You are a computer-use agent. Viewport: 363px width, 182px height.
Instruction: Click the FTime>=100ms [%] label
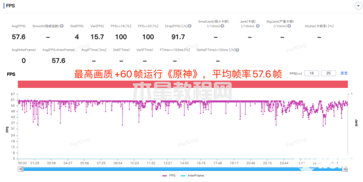coord(175,50)
